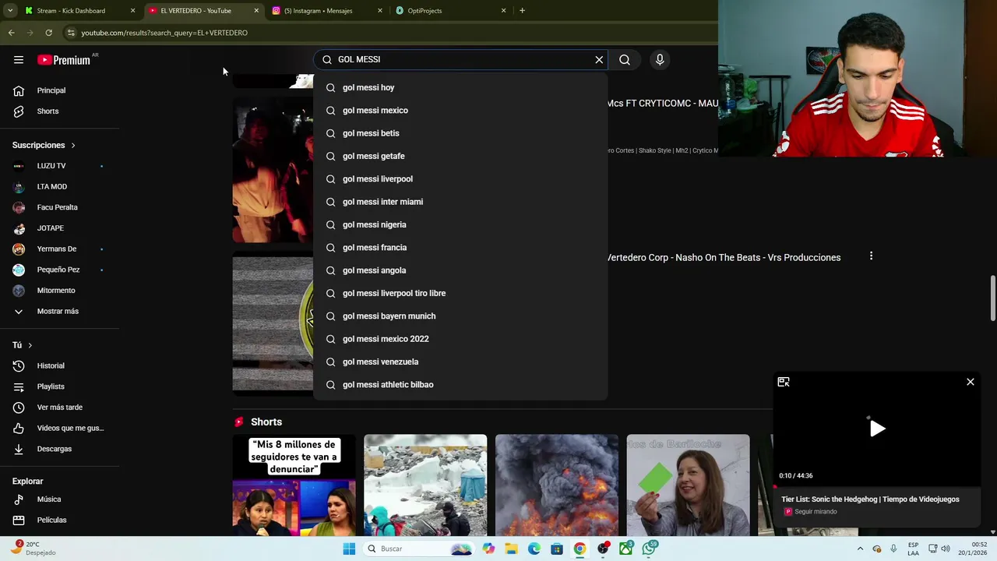Image resolution: width=997 pixels, height=561 pixels.
Task: Run search with the magnifier button
Action: coord(625,60)
